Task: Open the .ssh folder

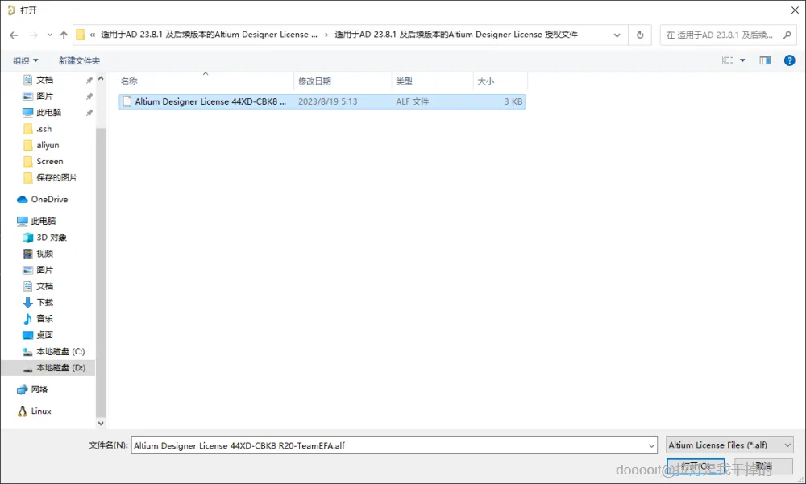Action: [x=44, y=129]
